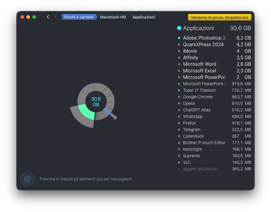Image resolution: width=271 pixels, height=212 pixels.
Task: Minimize window with the yellow button
Action: coord(28,17)
